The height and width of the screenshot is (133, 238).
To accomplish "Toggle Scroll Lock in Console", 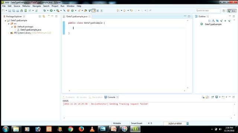I will click(207, 97).
